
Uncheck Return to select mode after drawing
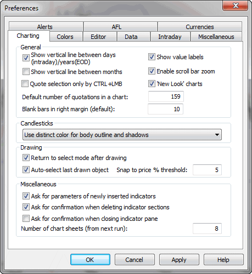pyautogui.click(x=26, y=158)
